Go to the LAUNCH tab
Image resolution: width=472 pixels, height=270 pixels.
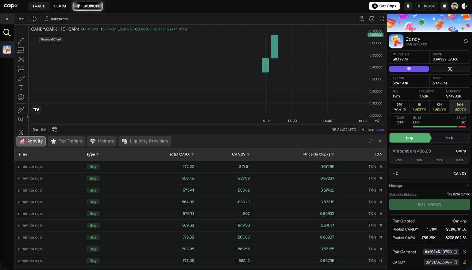88,6
